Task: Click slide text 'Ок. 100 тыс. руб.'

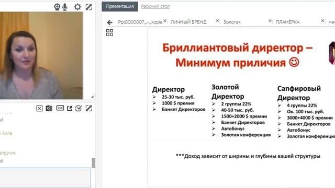Action: (x=305, y=111)
